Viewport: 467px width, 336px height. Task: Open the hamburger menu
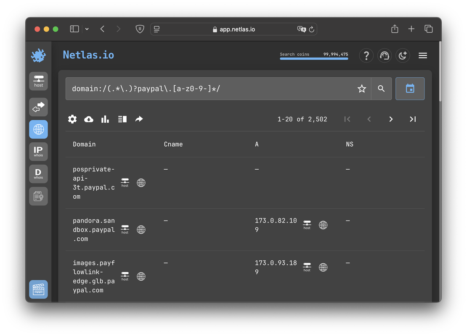[x=422, y=55]
